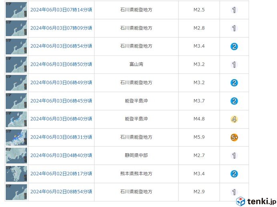The height and width of the screenshot is (207, 277).
Task: Select M3.4 magnitude in 06時54分 row
Action: (x=199, y=46)
